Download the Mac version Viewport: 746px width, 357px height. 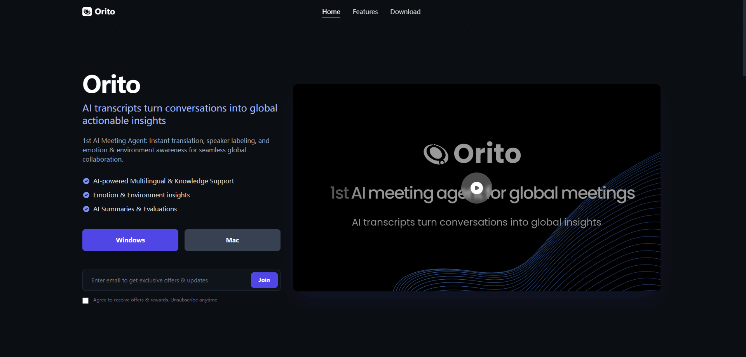(x=232, y=240)
